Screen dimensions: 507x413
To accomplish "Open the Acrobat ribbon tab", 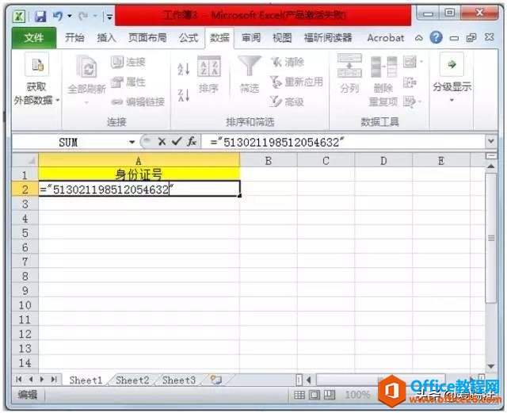I will 386,38.
